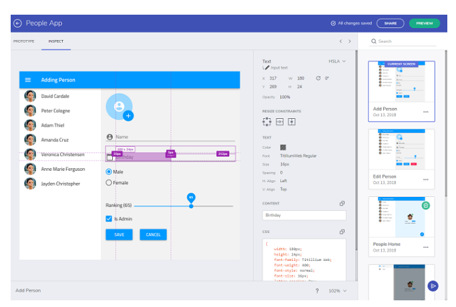The height and width of the screenshot is (307, 456).
Task: Open the Add Person screen options menu
Action: click(425, 111)
